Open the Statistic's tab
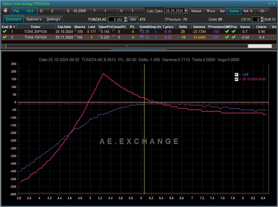The image size is (278, 207). (34, 19)
